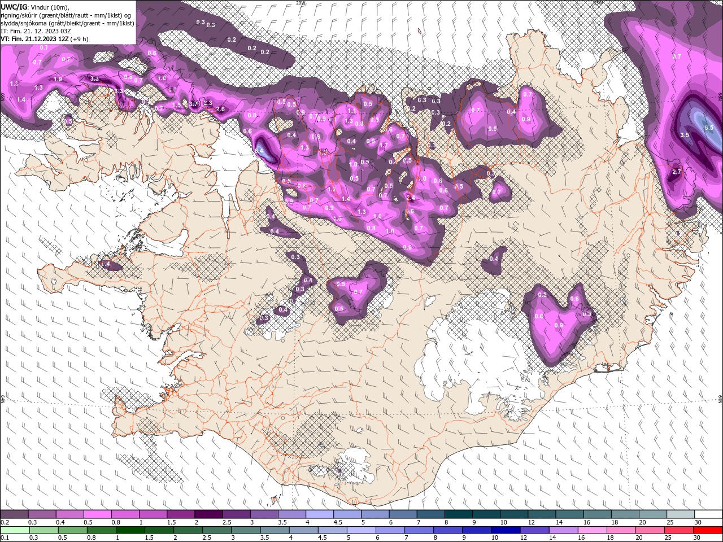
Task: Click the rain swatch between 25 and 30
Action: [x=680, y=530]
